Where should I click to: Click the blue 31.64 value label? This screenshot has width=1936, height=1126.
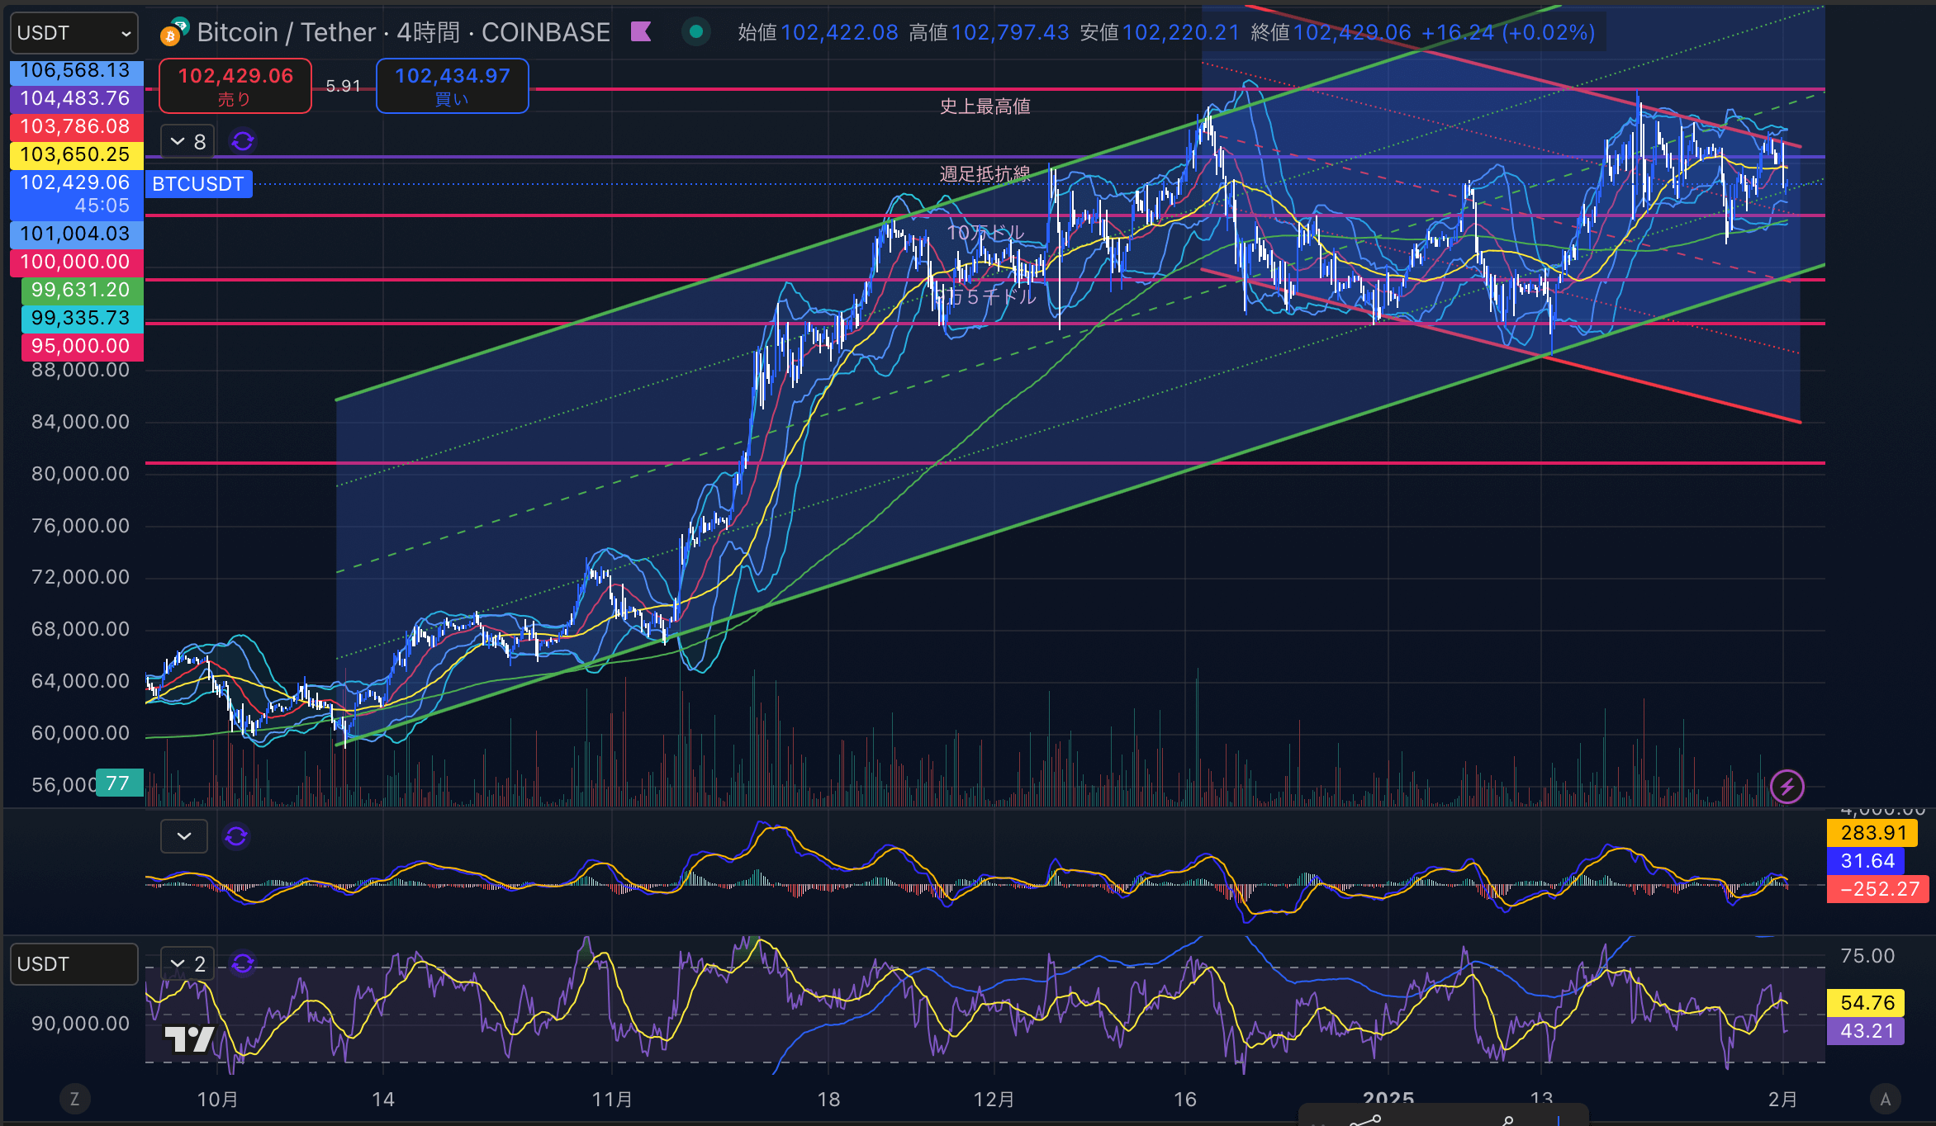(1867, 861)
